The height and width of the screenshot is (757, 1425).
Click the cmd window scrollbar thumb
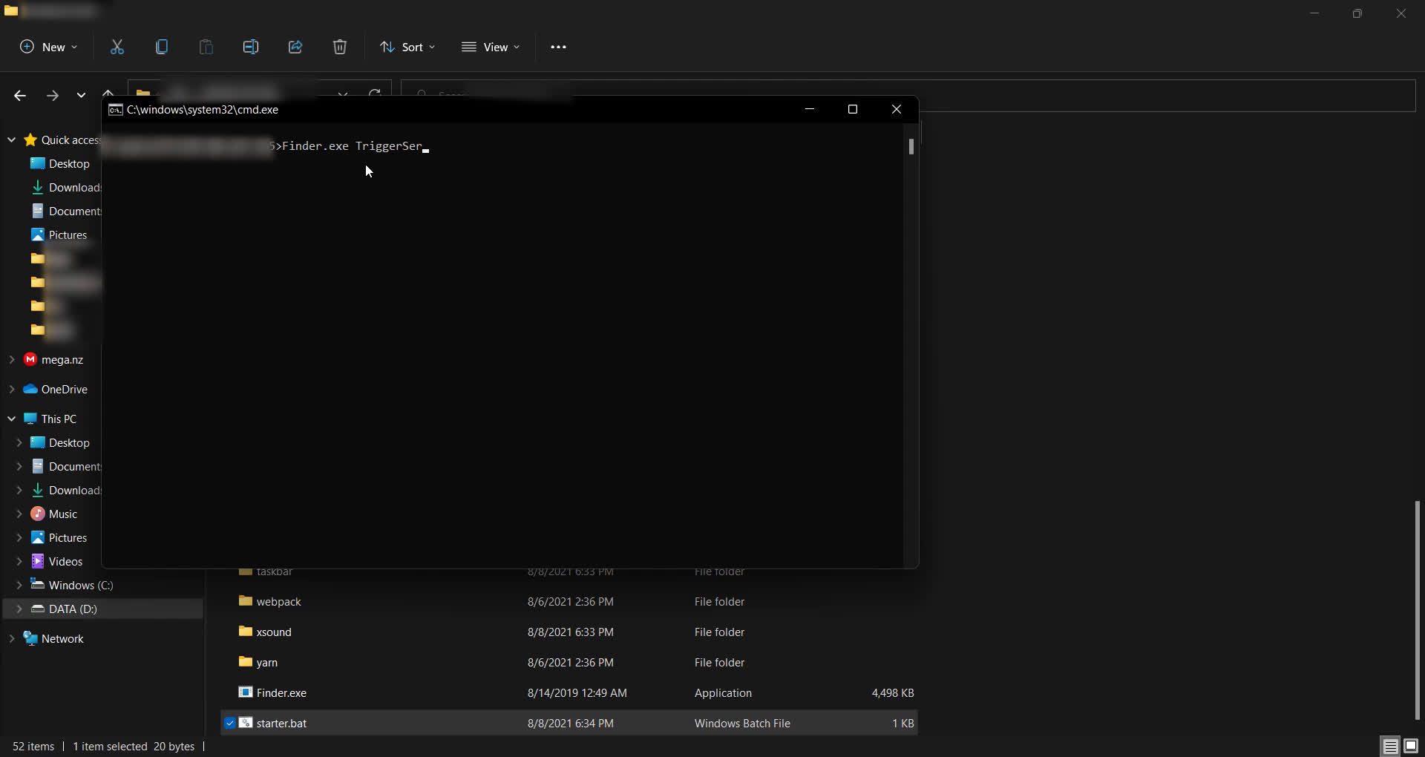click(911, 146)
